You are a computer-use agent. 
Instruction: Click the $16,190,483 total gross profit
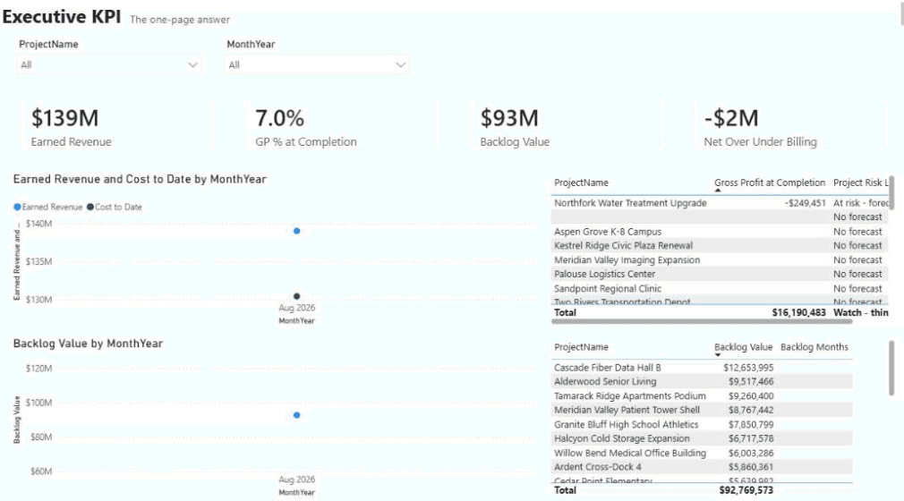[798, 312]
